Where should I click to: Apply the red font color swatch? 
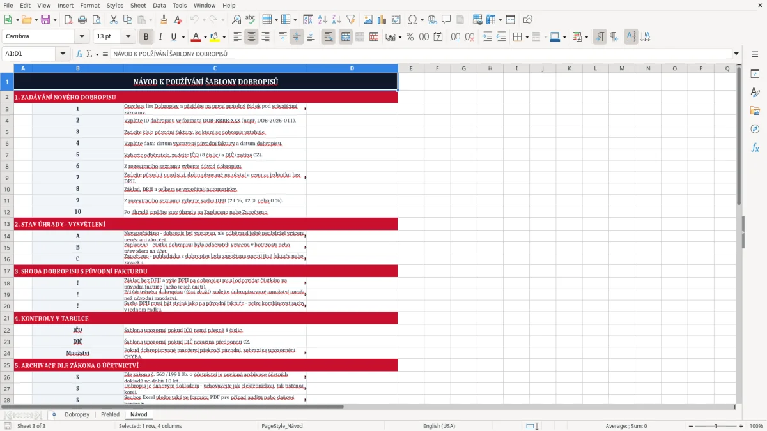(196, 37)
